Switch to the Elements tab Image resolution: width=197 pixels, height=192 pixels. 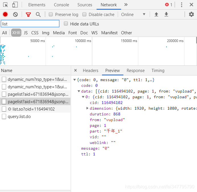[37, 5]
